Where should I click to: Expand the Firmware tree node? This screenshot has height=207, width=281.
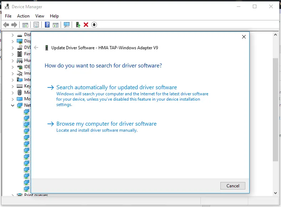coord(12,54)
